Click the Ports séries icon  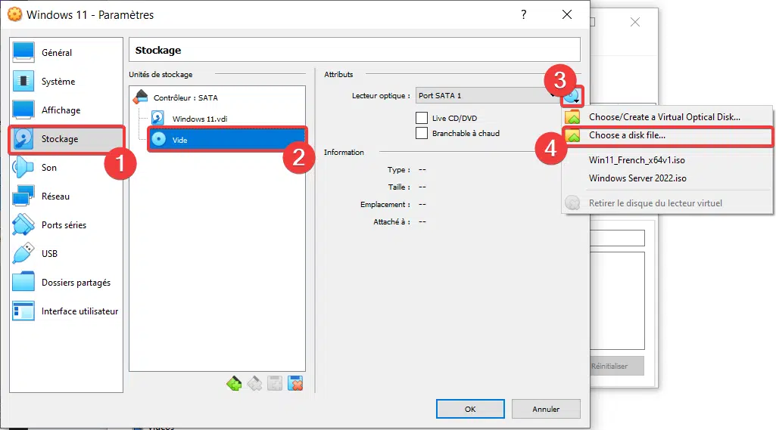(23, 225)
